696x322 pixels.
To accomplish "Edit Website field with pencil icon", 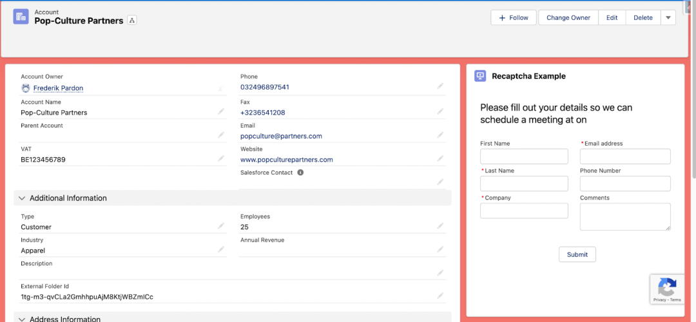I will pyautogui.click(x=440, y=158).
